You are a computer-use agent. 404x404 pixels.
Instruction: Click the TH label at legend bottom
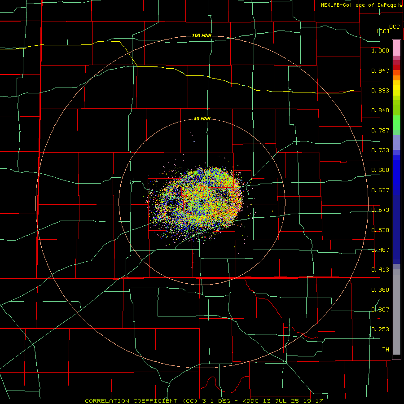pos(386,350)
